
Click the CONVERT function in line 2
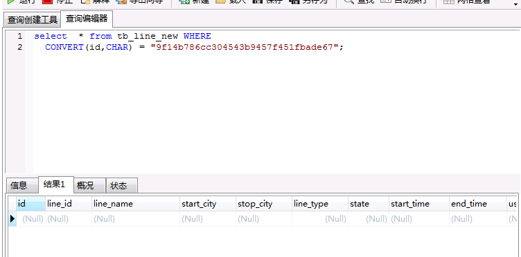64,47
